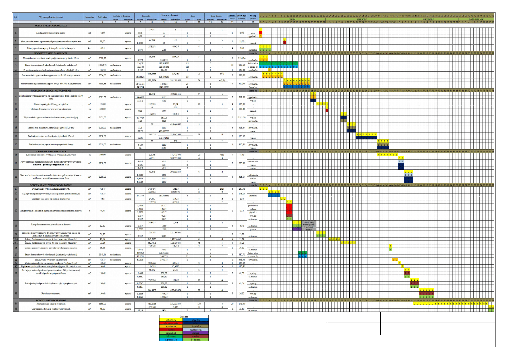Click the yellow 'robotnicy' legend swatch
The width and height of the screenshot is (508, 359).
coord(171,320)
